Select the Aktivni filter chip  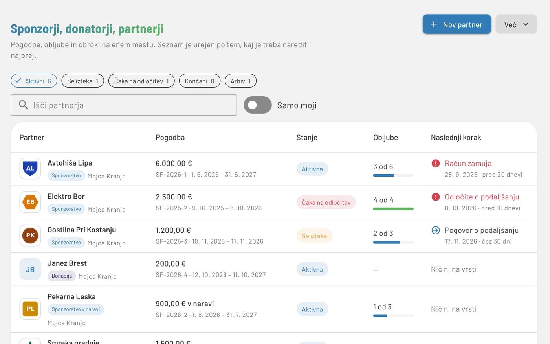pyautogui.click(x=34, y=81)
